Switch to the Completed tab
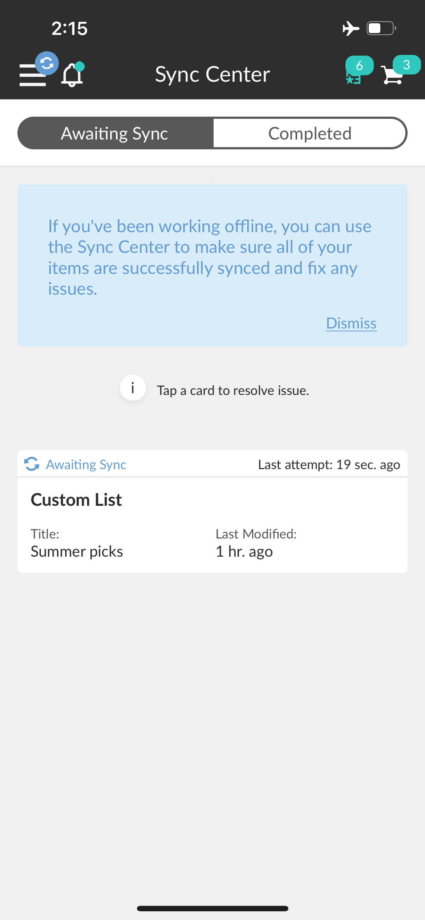Image resolution: width=425 pixels, height=920 pixels. 310,133
